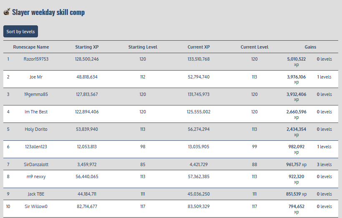Viewport: 342px width, 218px height.
Task: Click the Current XP column header
Action: 199,47
